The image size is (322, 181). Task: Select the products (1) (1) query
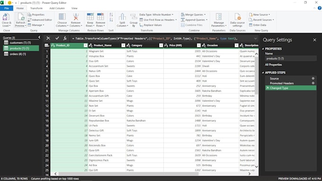21,48
